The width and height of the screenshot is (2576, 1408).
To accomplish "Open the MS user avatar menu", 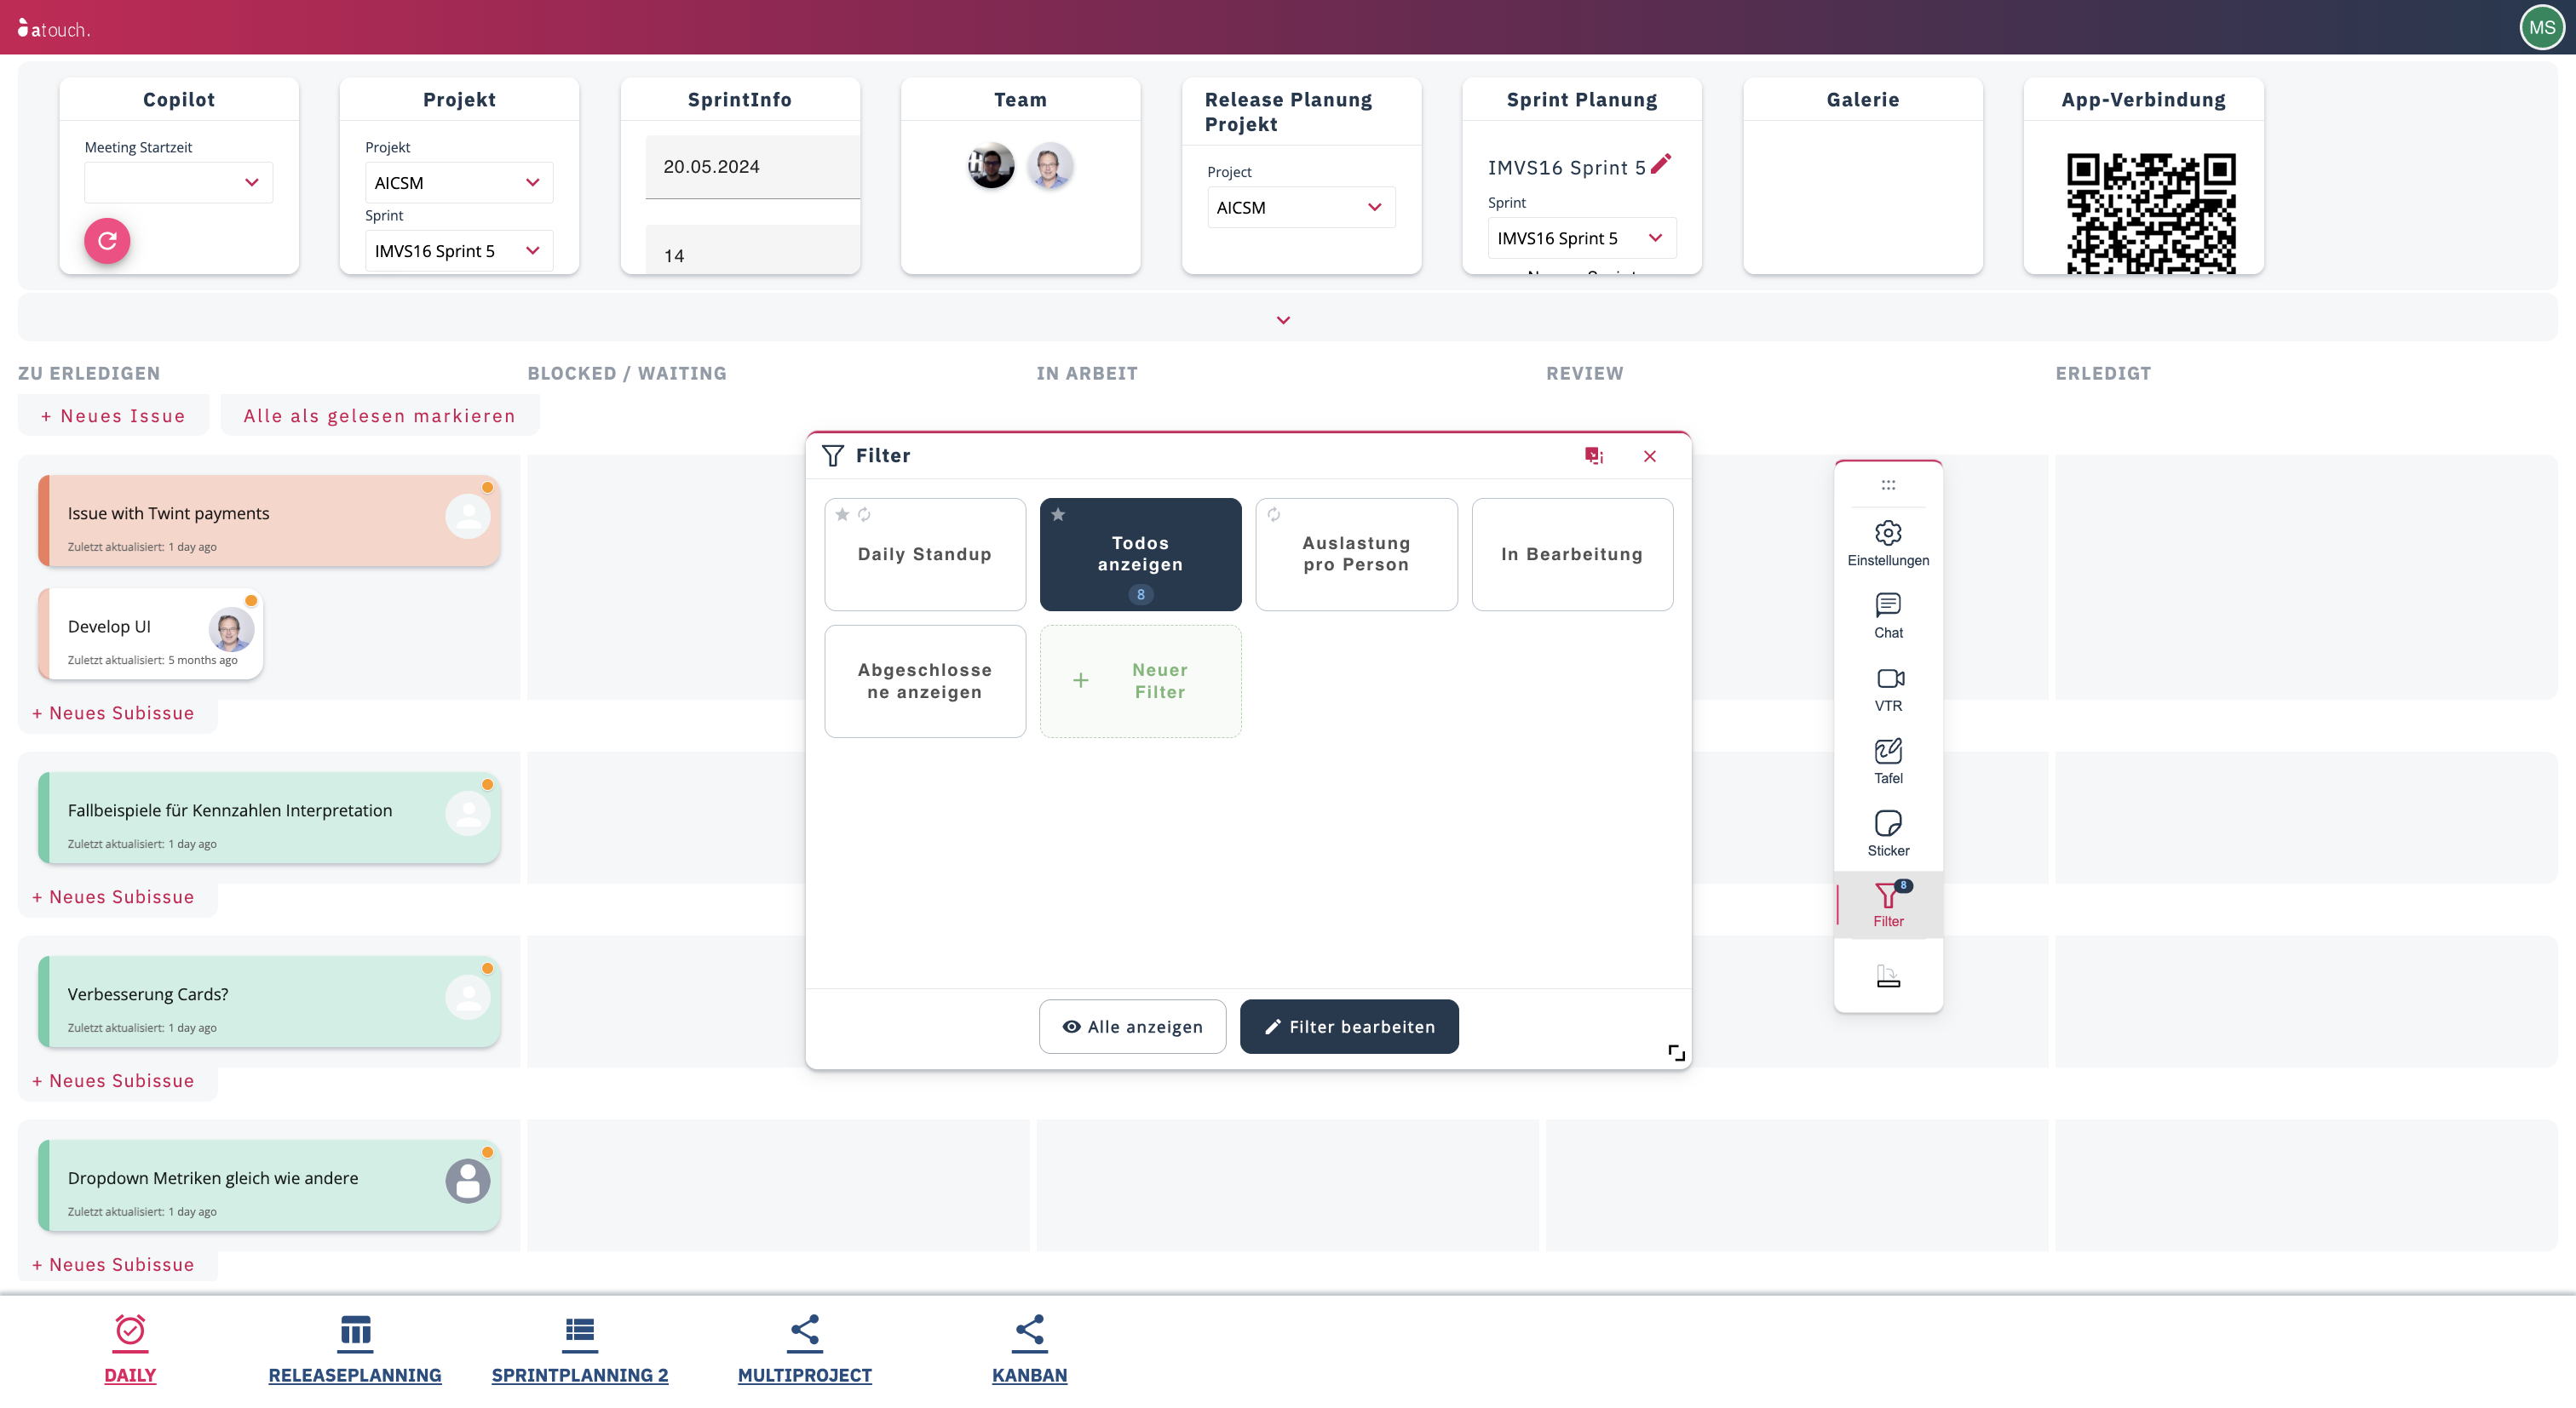I will coord(2541,28).
